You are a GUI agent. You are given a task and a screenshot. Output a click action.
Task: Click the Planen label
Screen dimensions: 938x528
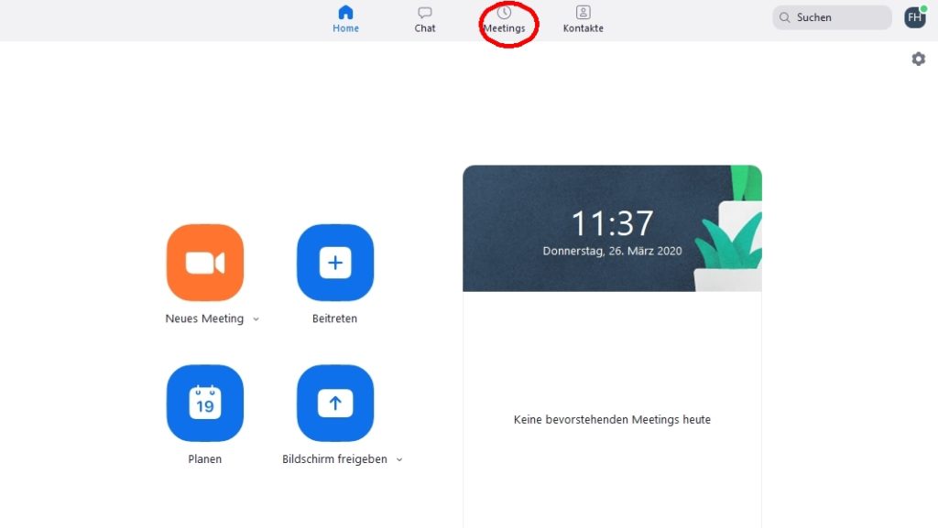pyautogui.click(x=204, y=459)
